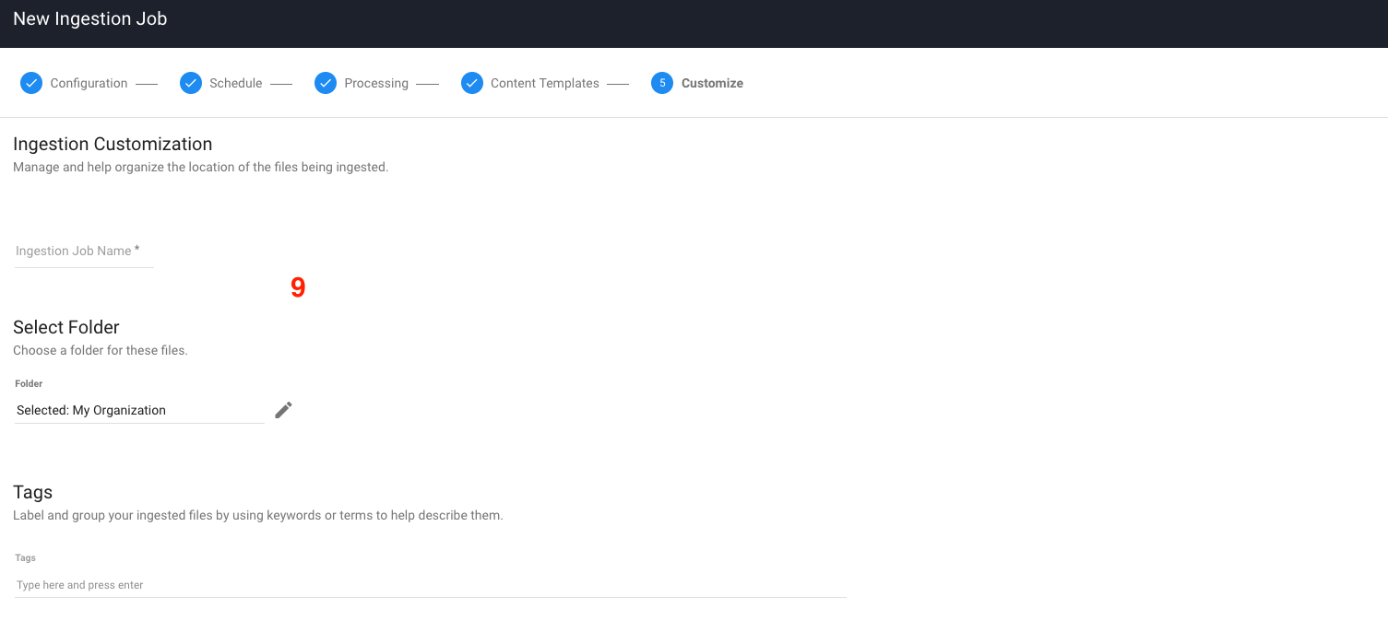Click the step 5 circle icon
The width and height of the screenshot is (1388, 620).
tap(662, 83)
